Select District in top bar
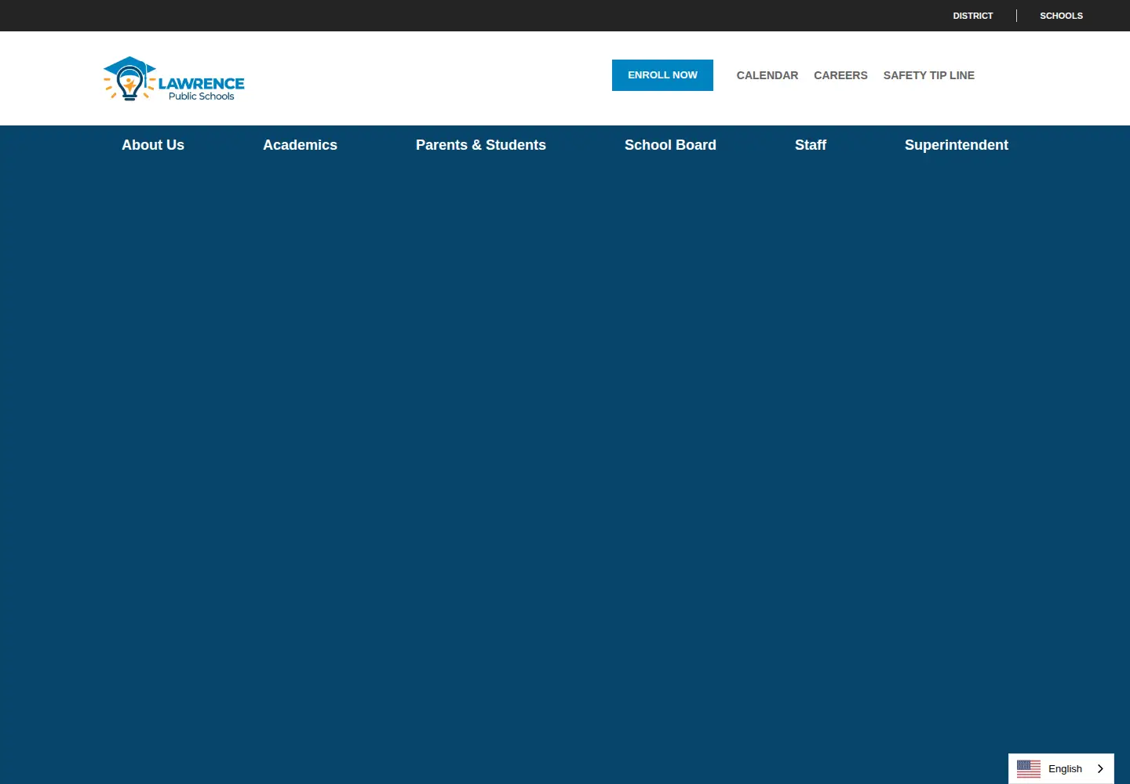This screenshot has width=1130, height=784. click(x=973, y=16)
